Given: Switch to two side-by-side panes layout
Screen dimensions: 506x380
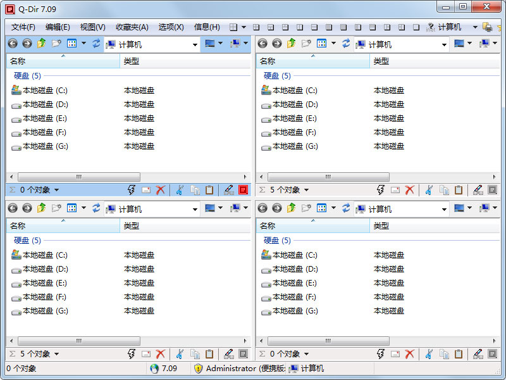Looking at the screenshot, I should point(300,27).
